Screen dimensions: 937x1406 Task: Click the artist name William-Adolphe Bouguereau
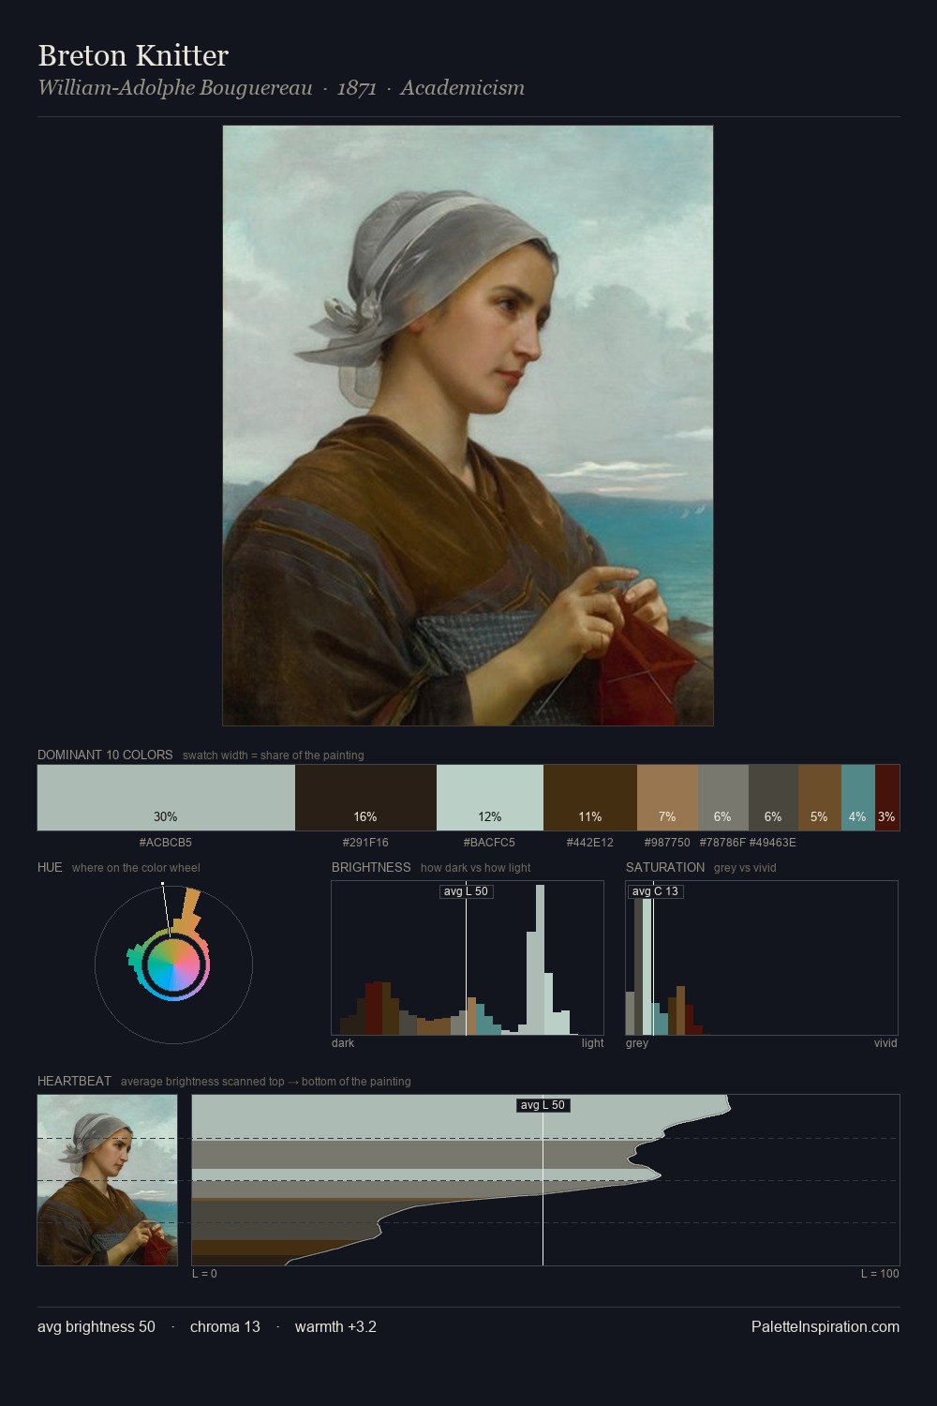point(175,88)
